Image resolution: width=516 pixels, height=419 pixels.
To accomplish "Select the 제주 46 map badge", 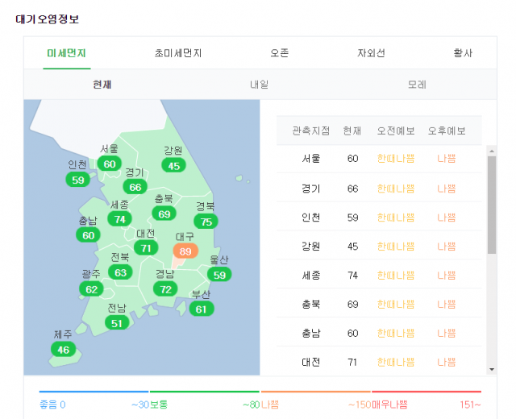I will 63,350.
